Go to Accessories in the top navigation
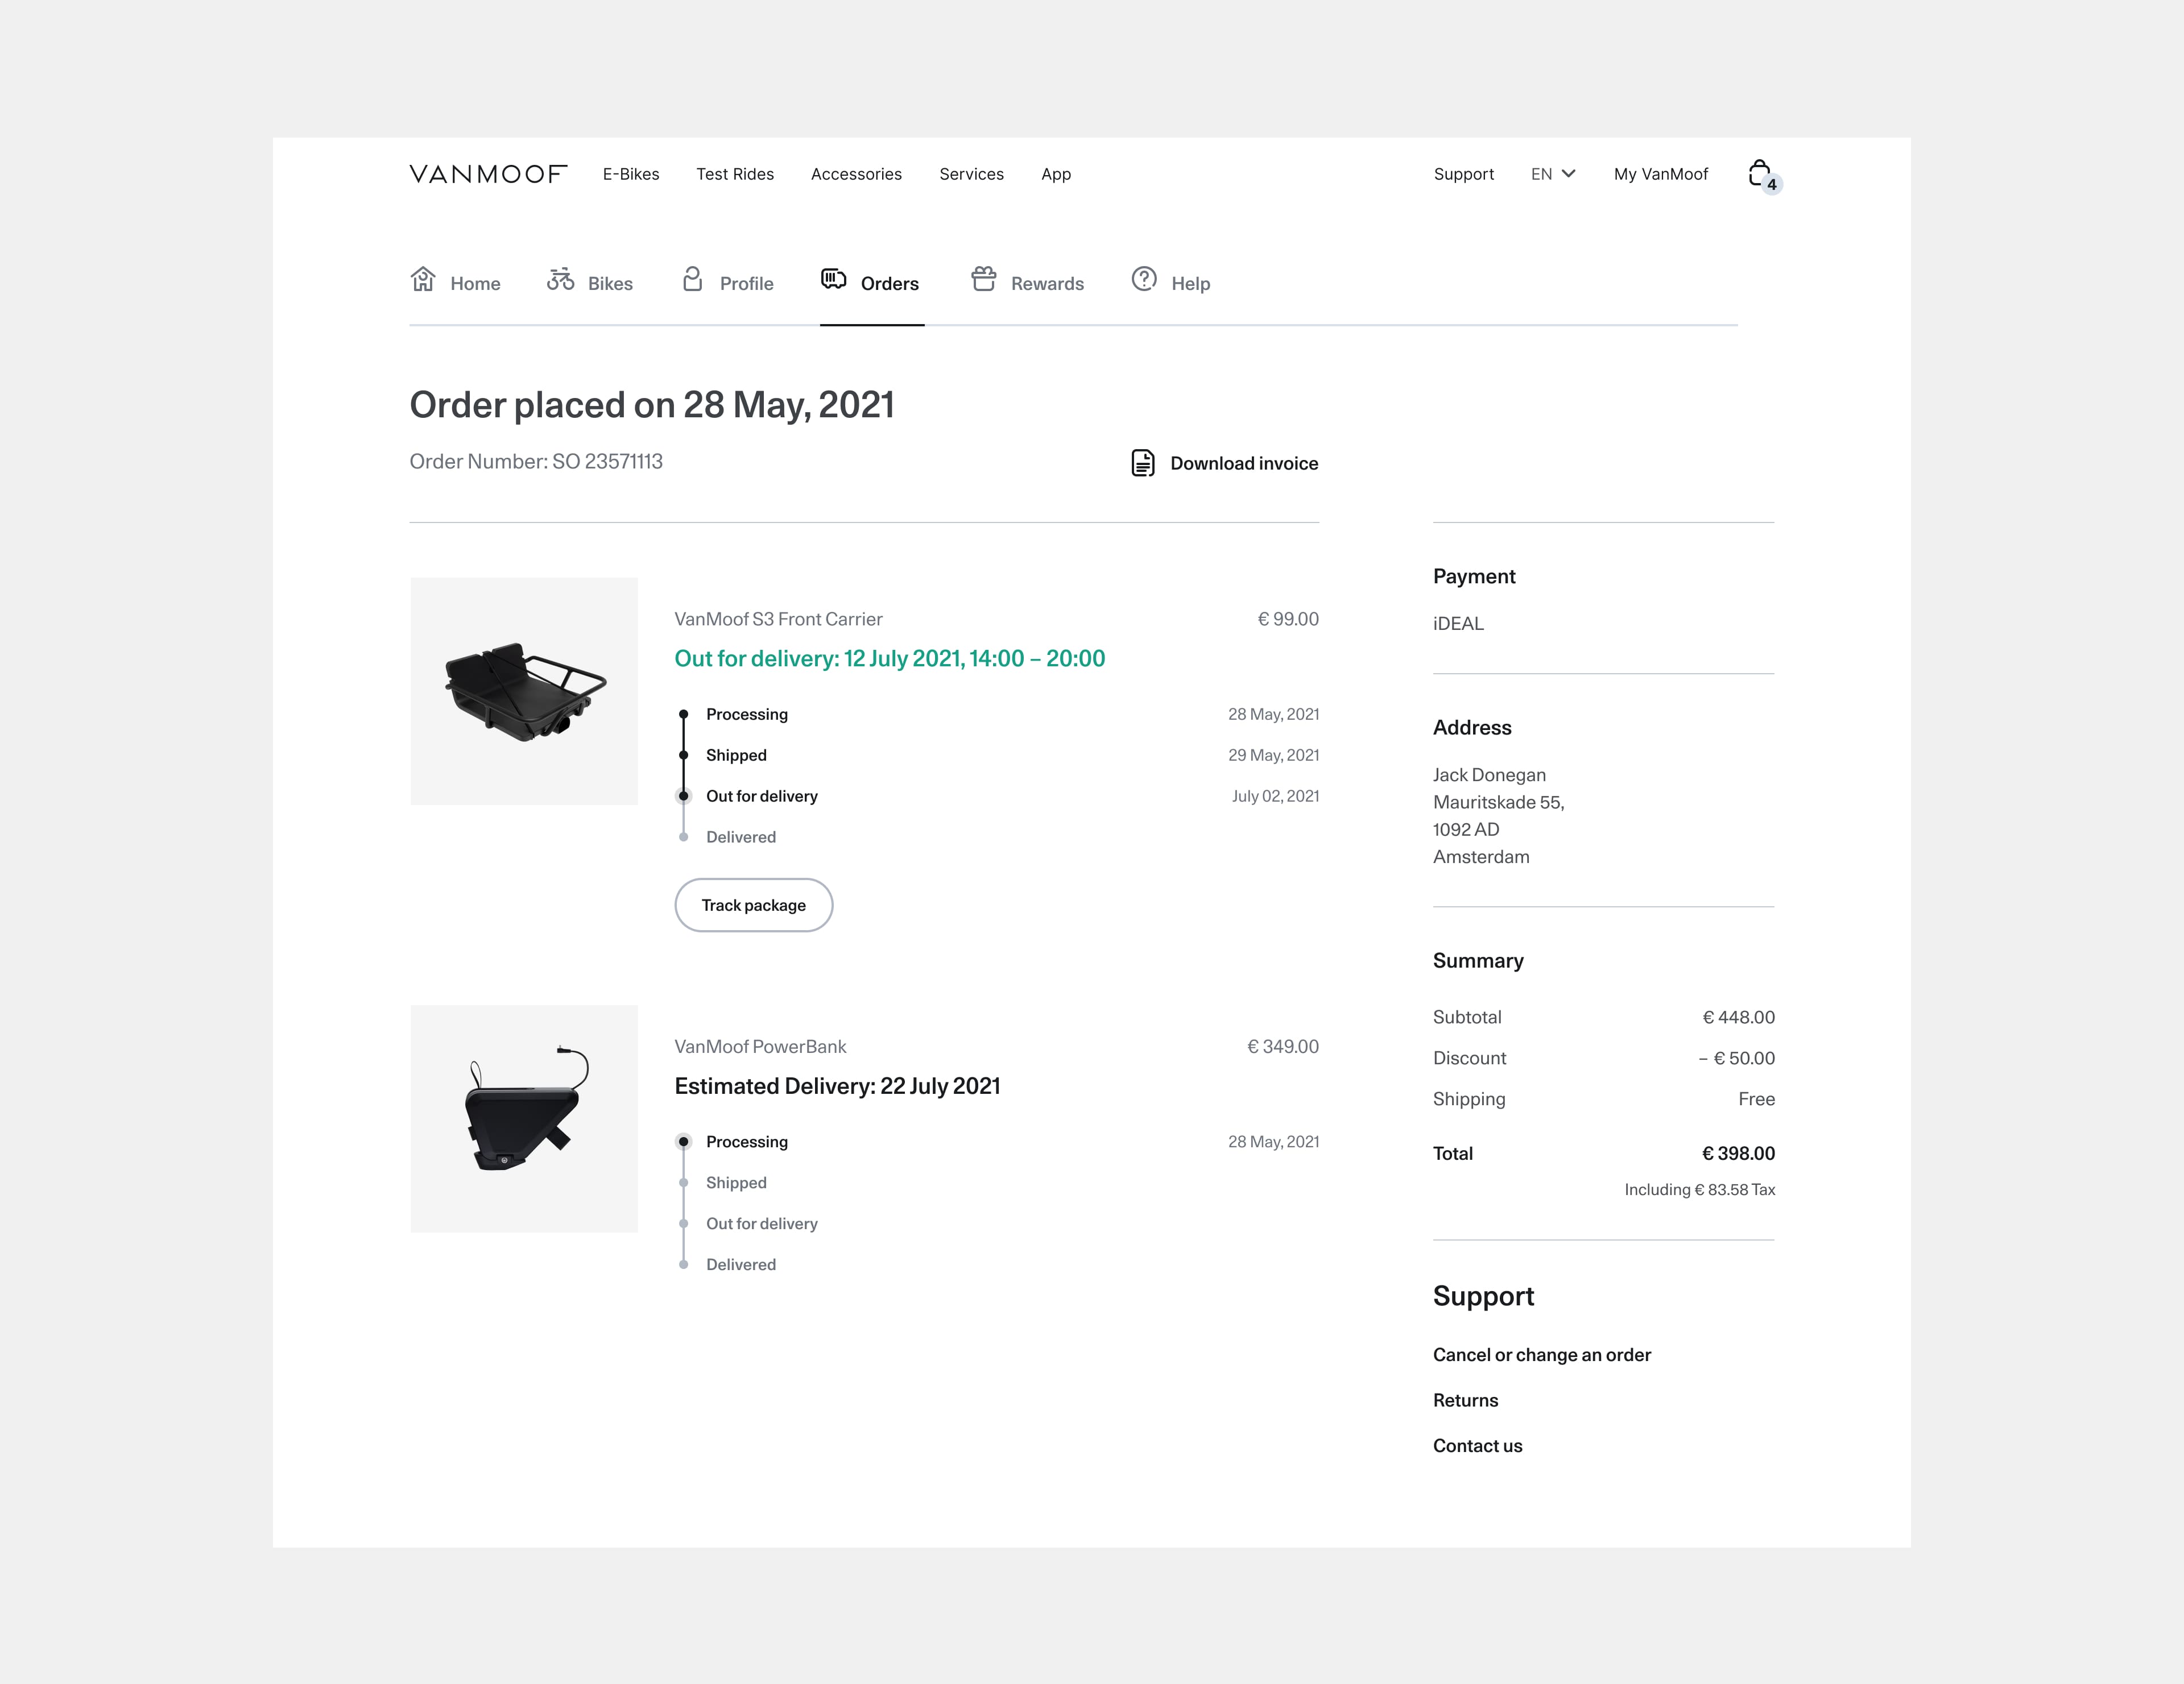 click(x=856, y=174)
